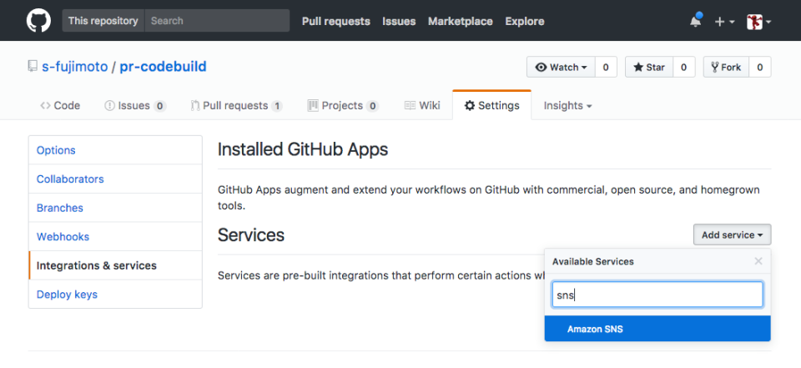Click the watchers count 0
The width and height of the screenshot is (801, 368).
point(606,67)
